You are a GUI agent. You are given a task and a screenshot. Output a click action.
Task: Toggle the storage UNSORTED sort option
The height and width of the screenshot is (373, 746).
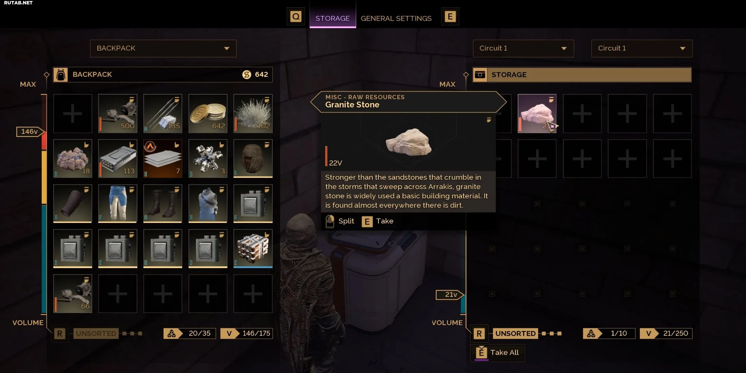click(515, 334)
